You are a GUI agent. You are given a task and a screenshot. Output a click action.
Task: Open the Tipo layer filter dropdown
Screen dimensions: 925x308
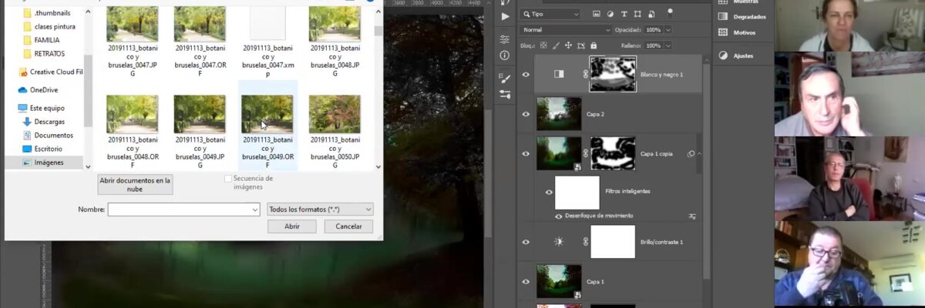(550, 14)
